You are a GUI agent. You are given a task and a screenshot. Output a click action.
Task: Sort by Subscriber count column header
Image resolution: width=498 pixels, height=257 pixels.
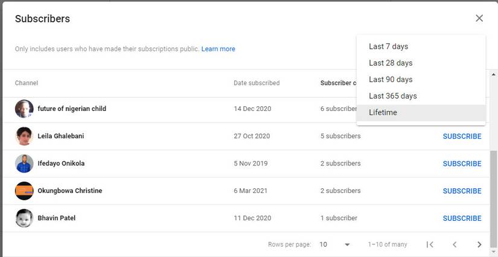click(x=338, y=83)
